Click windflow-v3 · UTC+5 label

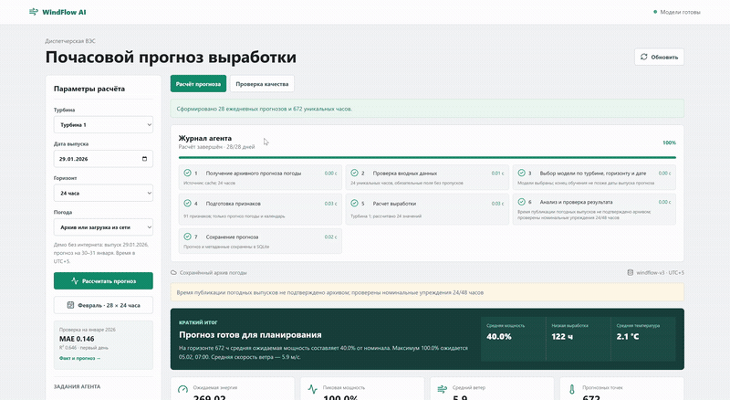[x=660, y=272]
